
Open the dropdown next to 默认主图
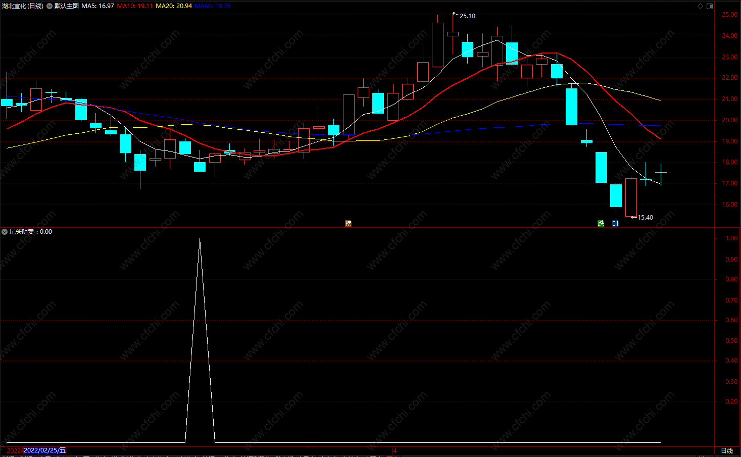[x=50, y=6]
